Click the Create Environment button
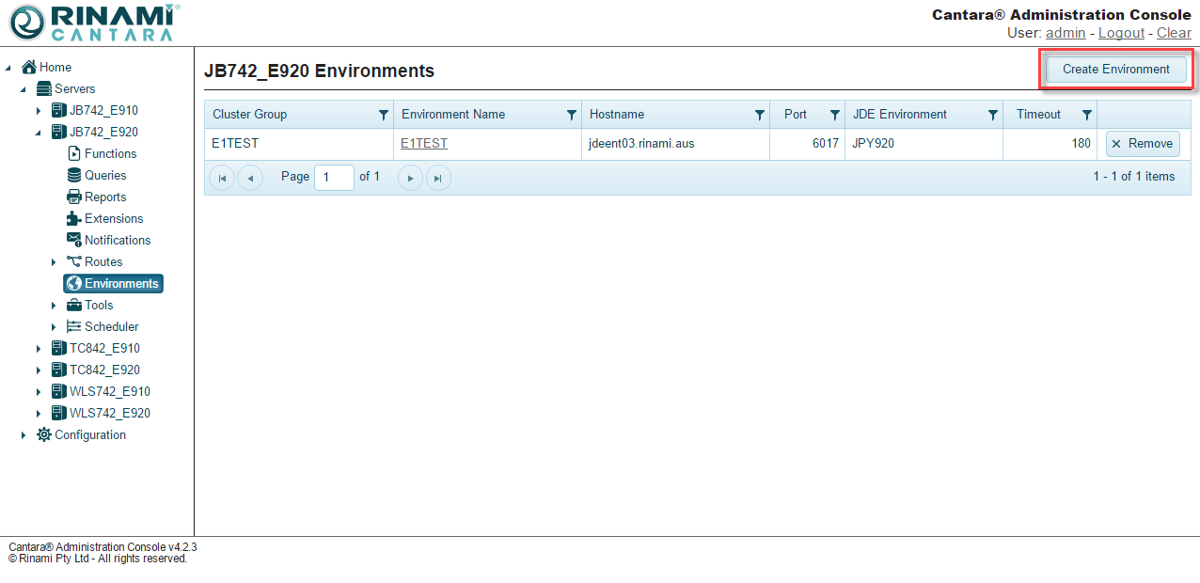Screen dimensions: 1200x583 [x=1115, y=70]
